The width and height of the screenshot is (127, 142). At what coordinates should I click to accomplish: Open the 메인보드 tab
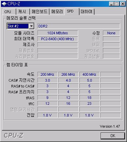39,12
